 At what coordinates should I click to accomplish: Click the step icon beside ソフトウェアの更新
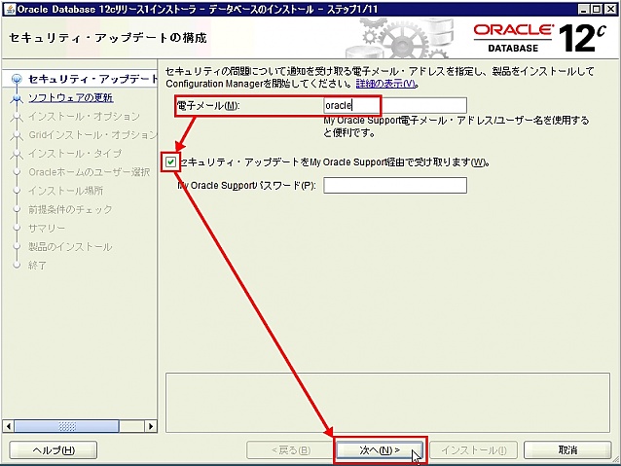click(x=17, y=98)
